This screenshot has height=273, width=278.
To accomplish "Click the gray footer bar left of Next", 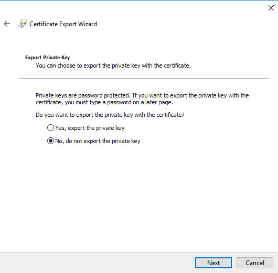I will coord(98,263).
